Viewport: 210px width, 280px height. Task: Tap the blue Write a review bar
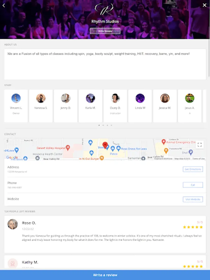tap(105, 275)
